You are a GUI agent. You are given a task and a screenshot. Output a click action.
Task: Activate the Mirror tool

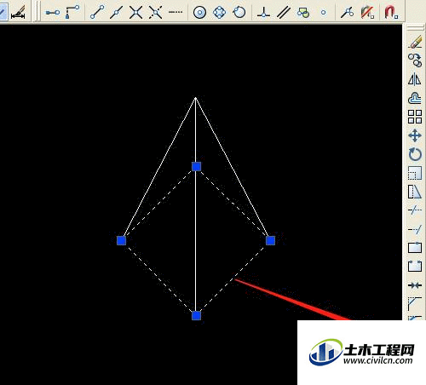point(415,79)
